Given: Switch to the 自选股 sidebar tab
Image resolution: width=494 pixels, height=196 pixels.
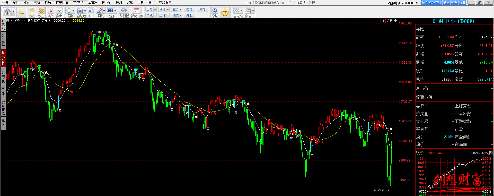Looking at the screenshot, I should click(x=3, y=92).
